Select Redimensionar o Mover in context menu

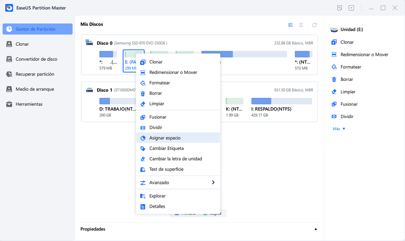click(x=178, y=72)
